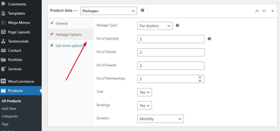Click the No of Articles input field
This screenshot has width=280, height=131.
point(171,52)
